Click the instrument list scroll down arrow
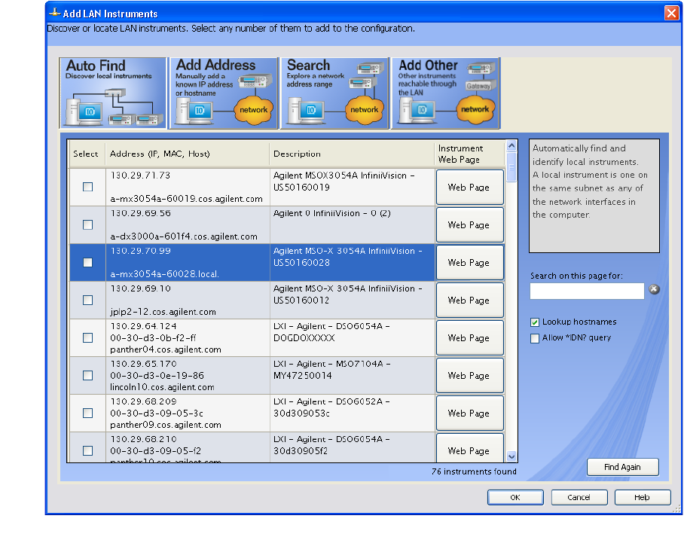Viewport: 684px width, 537px height. coord(511,456)
